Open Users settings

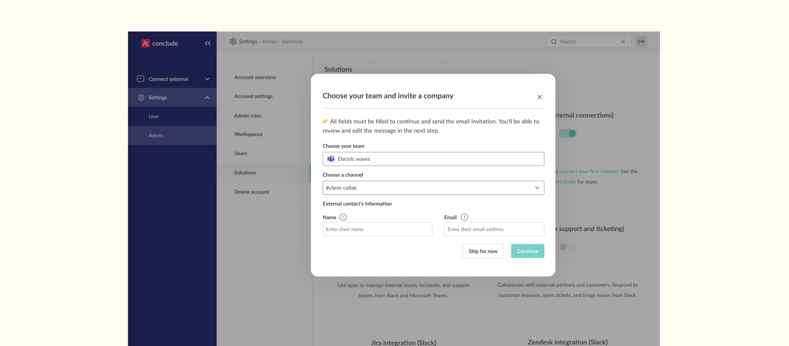click(x=241, y=154)
